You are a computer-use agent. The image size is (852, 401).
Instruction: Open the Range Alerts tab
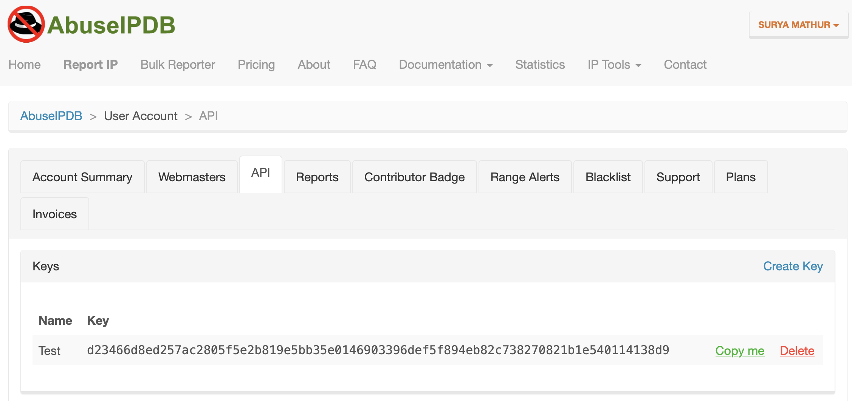pyautogui.click(x=525, y=176)
